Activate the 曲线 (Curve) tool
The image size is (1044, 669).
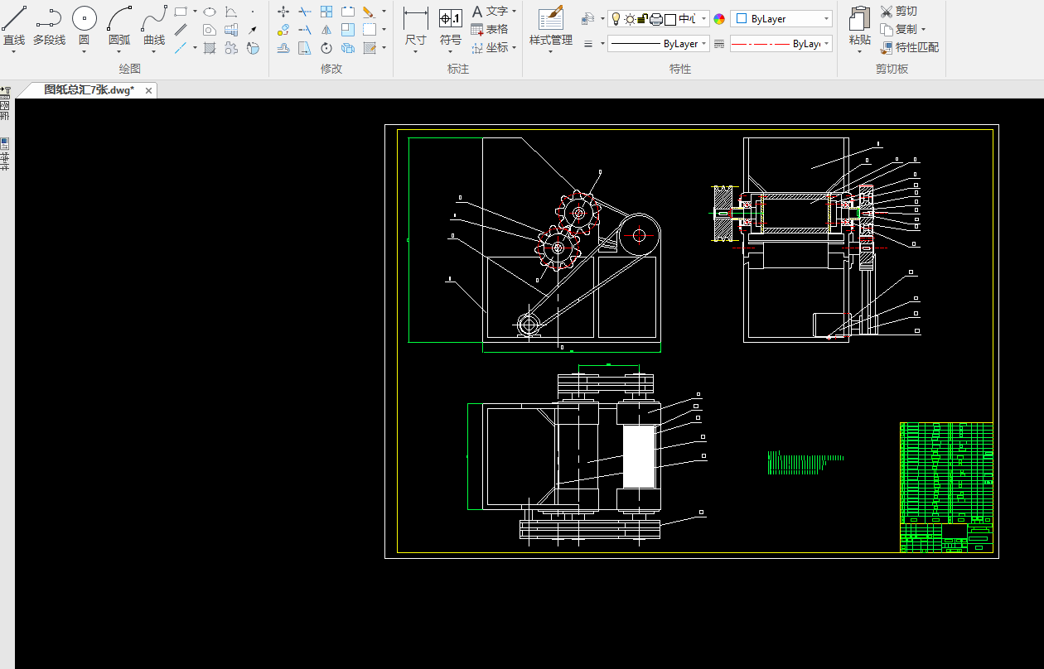click(x=154, y=19)
